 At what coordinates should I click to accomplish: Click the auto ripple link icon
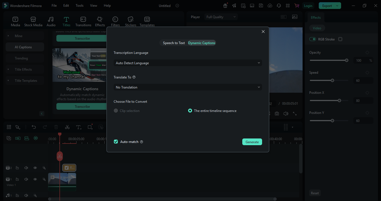coord(18,138)
